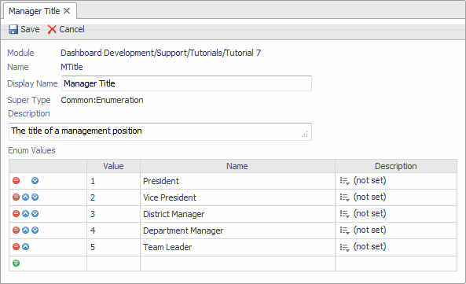Save the enumeration changes
This screenshot has width=466, height=284.
click(24, 29)
